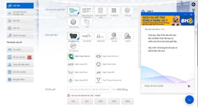Choose EEZIEPAY channel
The image size is (198, 107).
(x=87, y=36)
